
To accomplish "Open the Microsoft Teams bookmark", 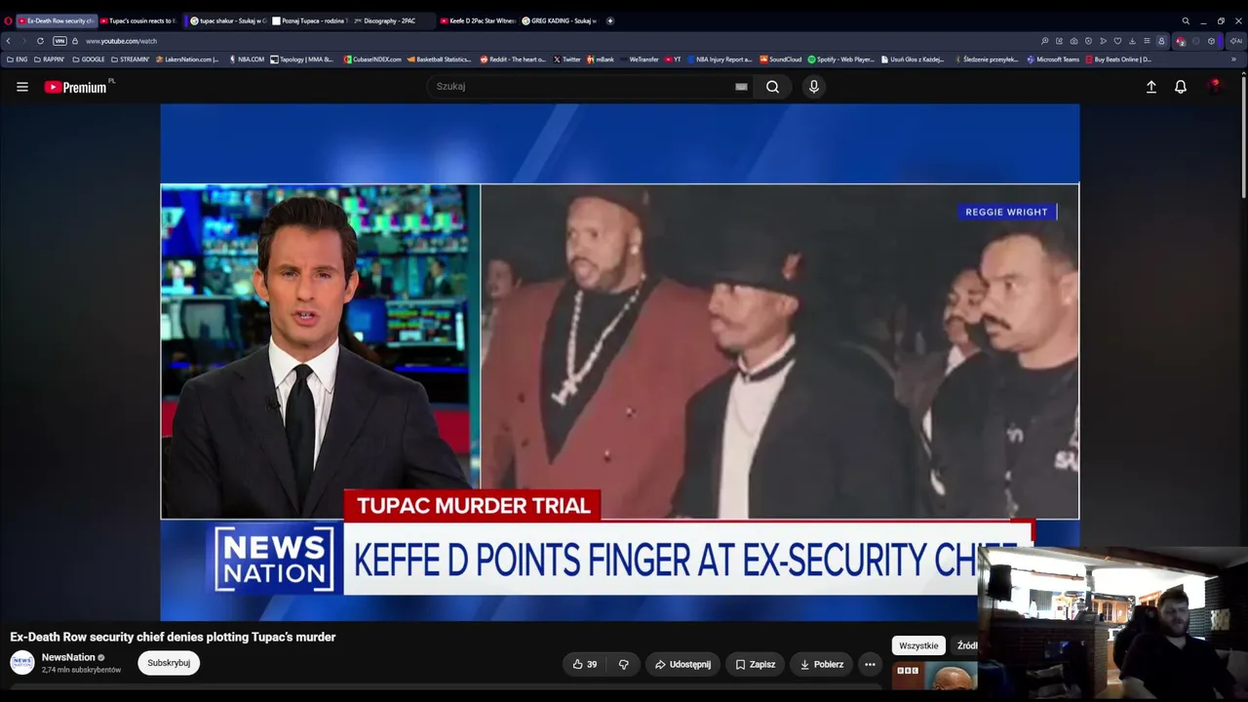I will [1053, 59].
